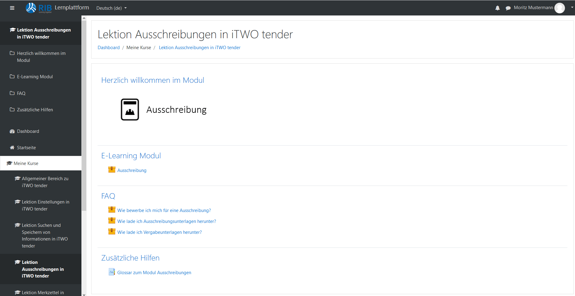The width and height of the screenshot is (575, 296).
Task: Click course icon in sidebar header Lektion Ausschreibungen
Action: [12, 30]
